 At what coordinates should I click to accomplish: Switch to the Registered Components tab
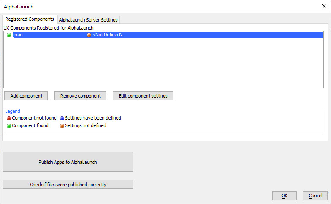[30, 19]
